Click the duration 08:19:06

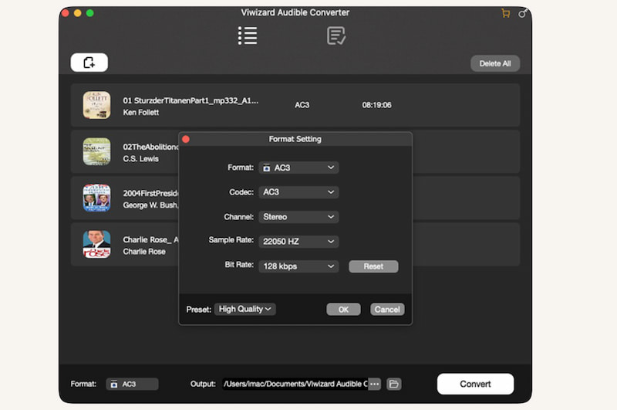376,105
